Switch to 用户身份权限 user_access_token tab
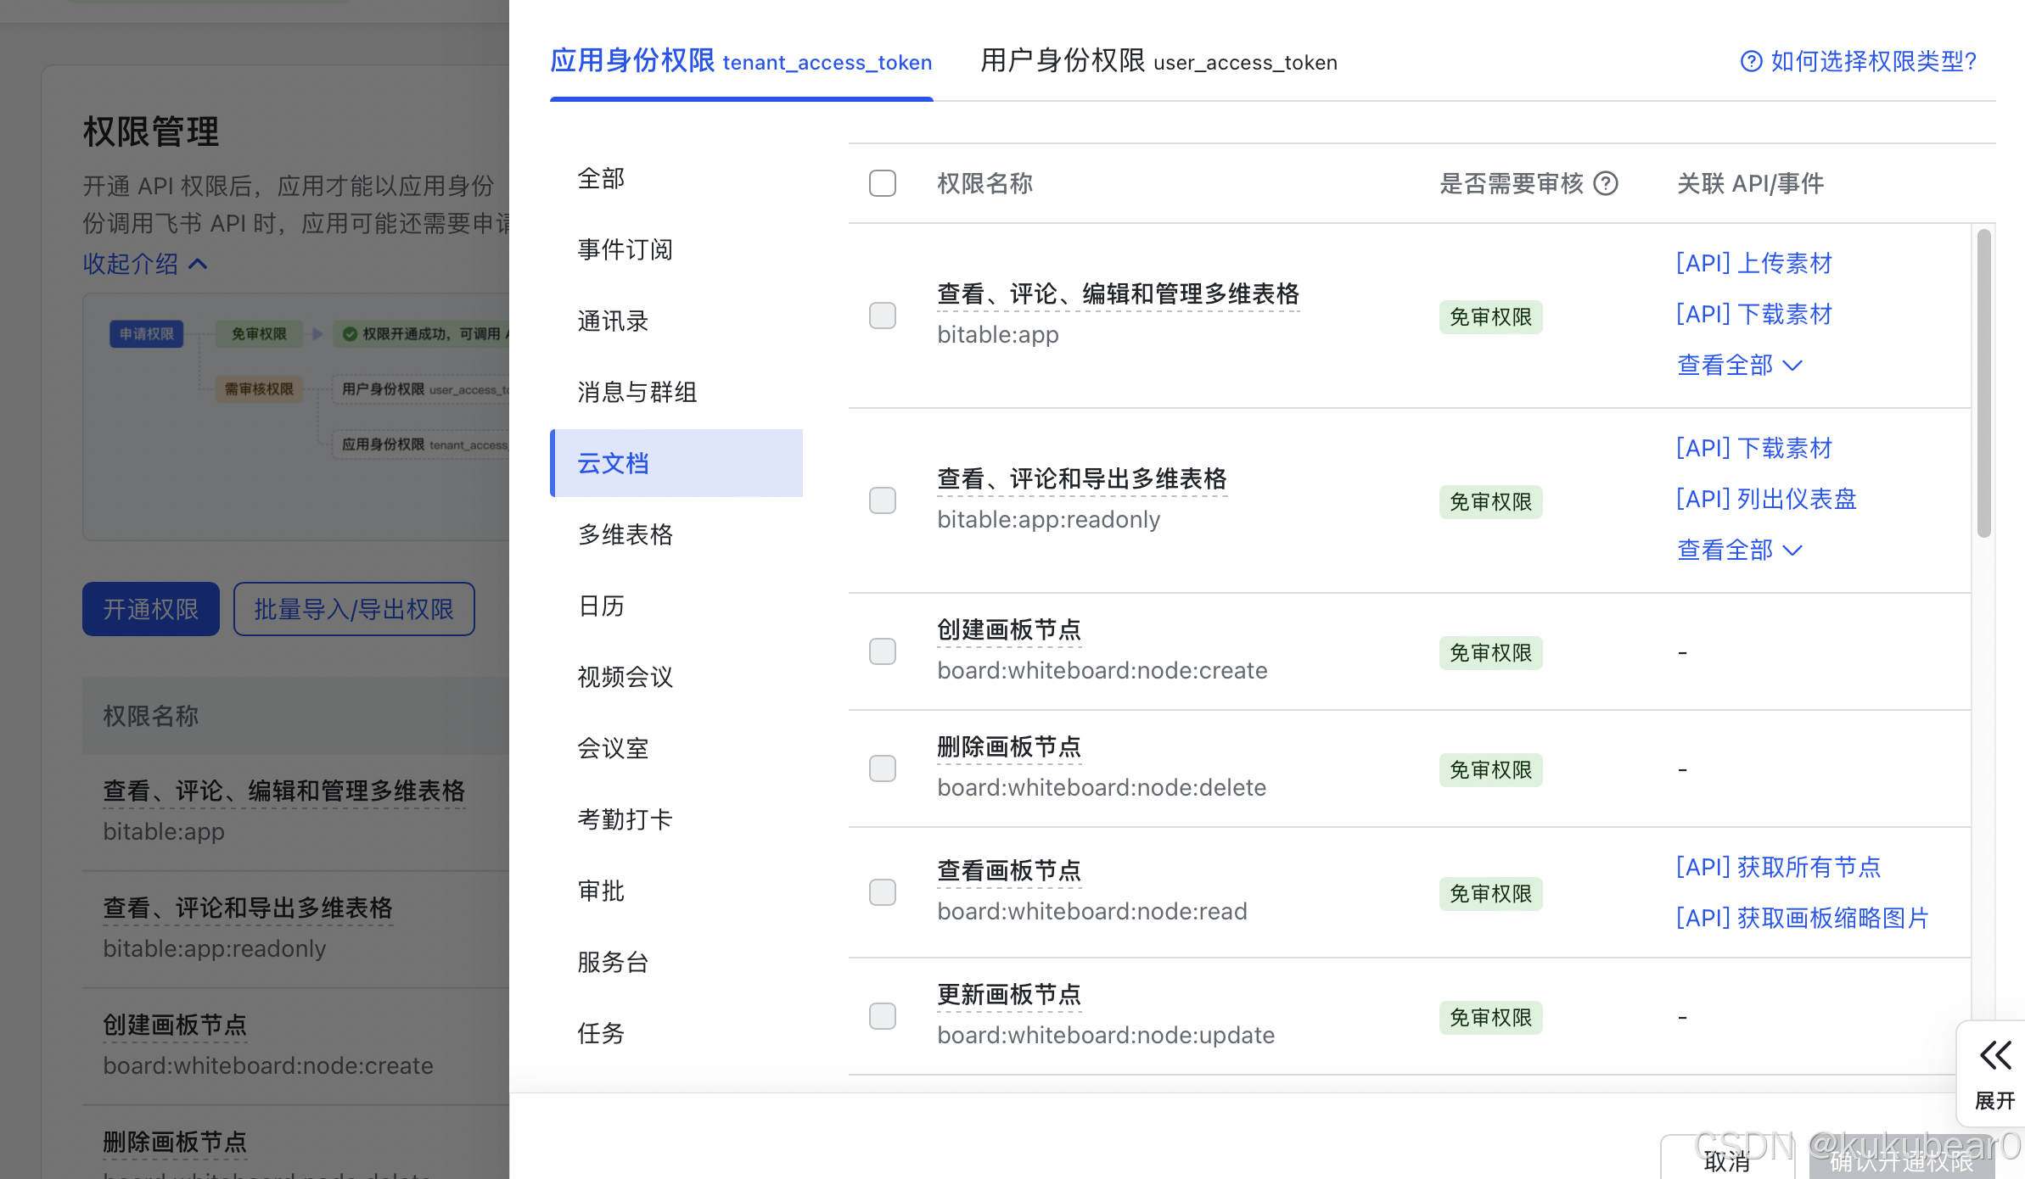Viewport: 2025px width, 1179px height. (x=1158, y=62)
